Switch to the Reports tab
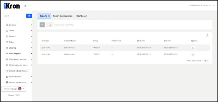The height and width of the screenshot is (102, 218). (x=44, y=16)
